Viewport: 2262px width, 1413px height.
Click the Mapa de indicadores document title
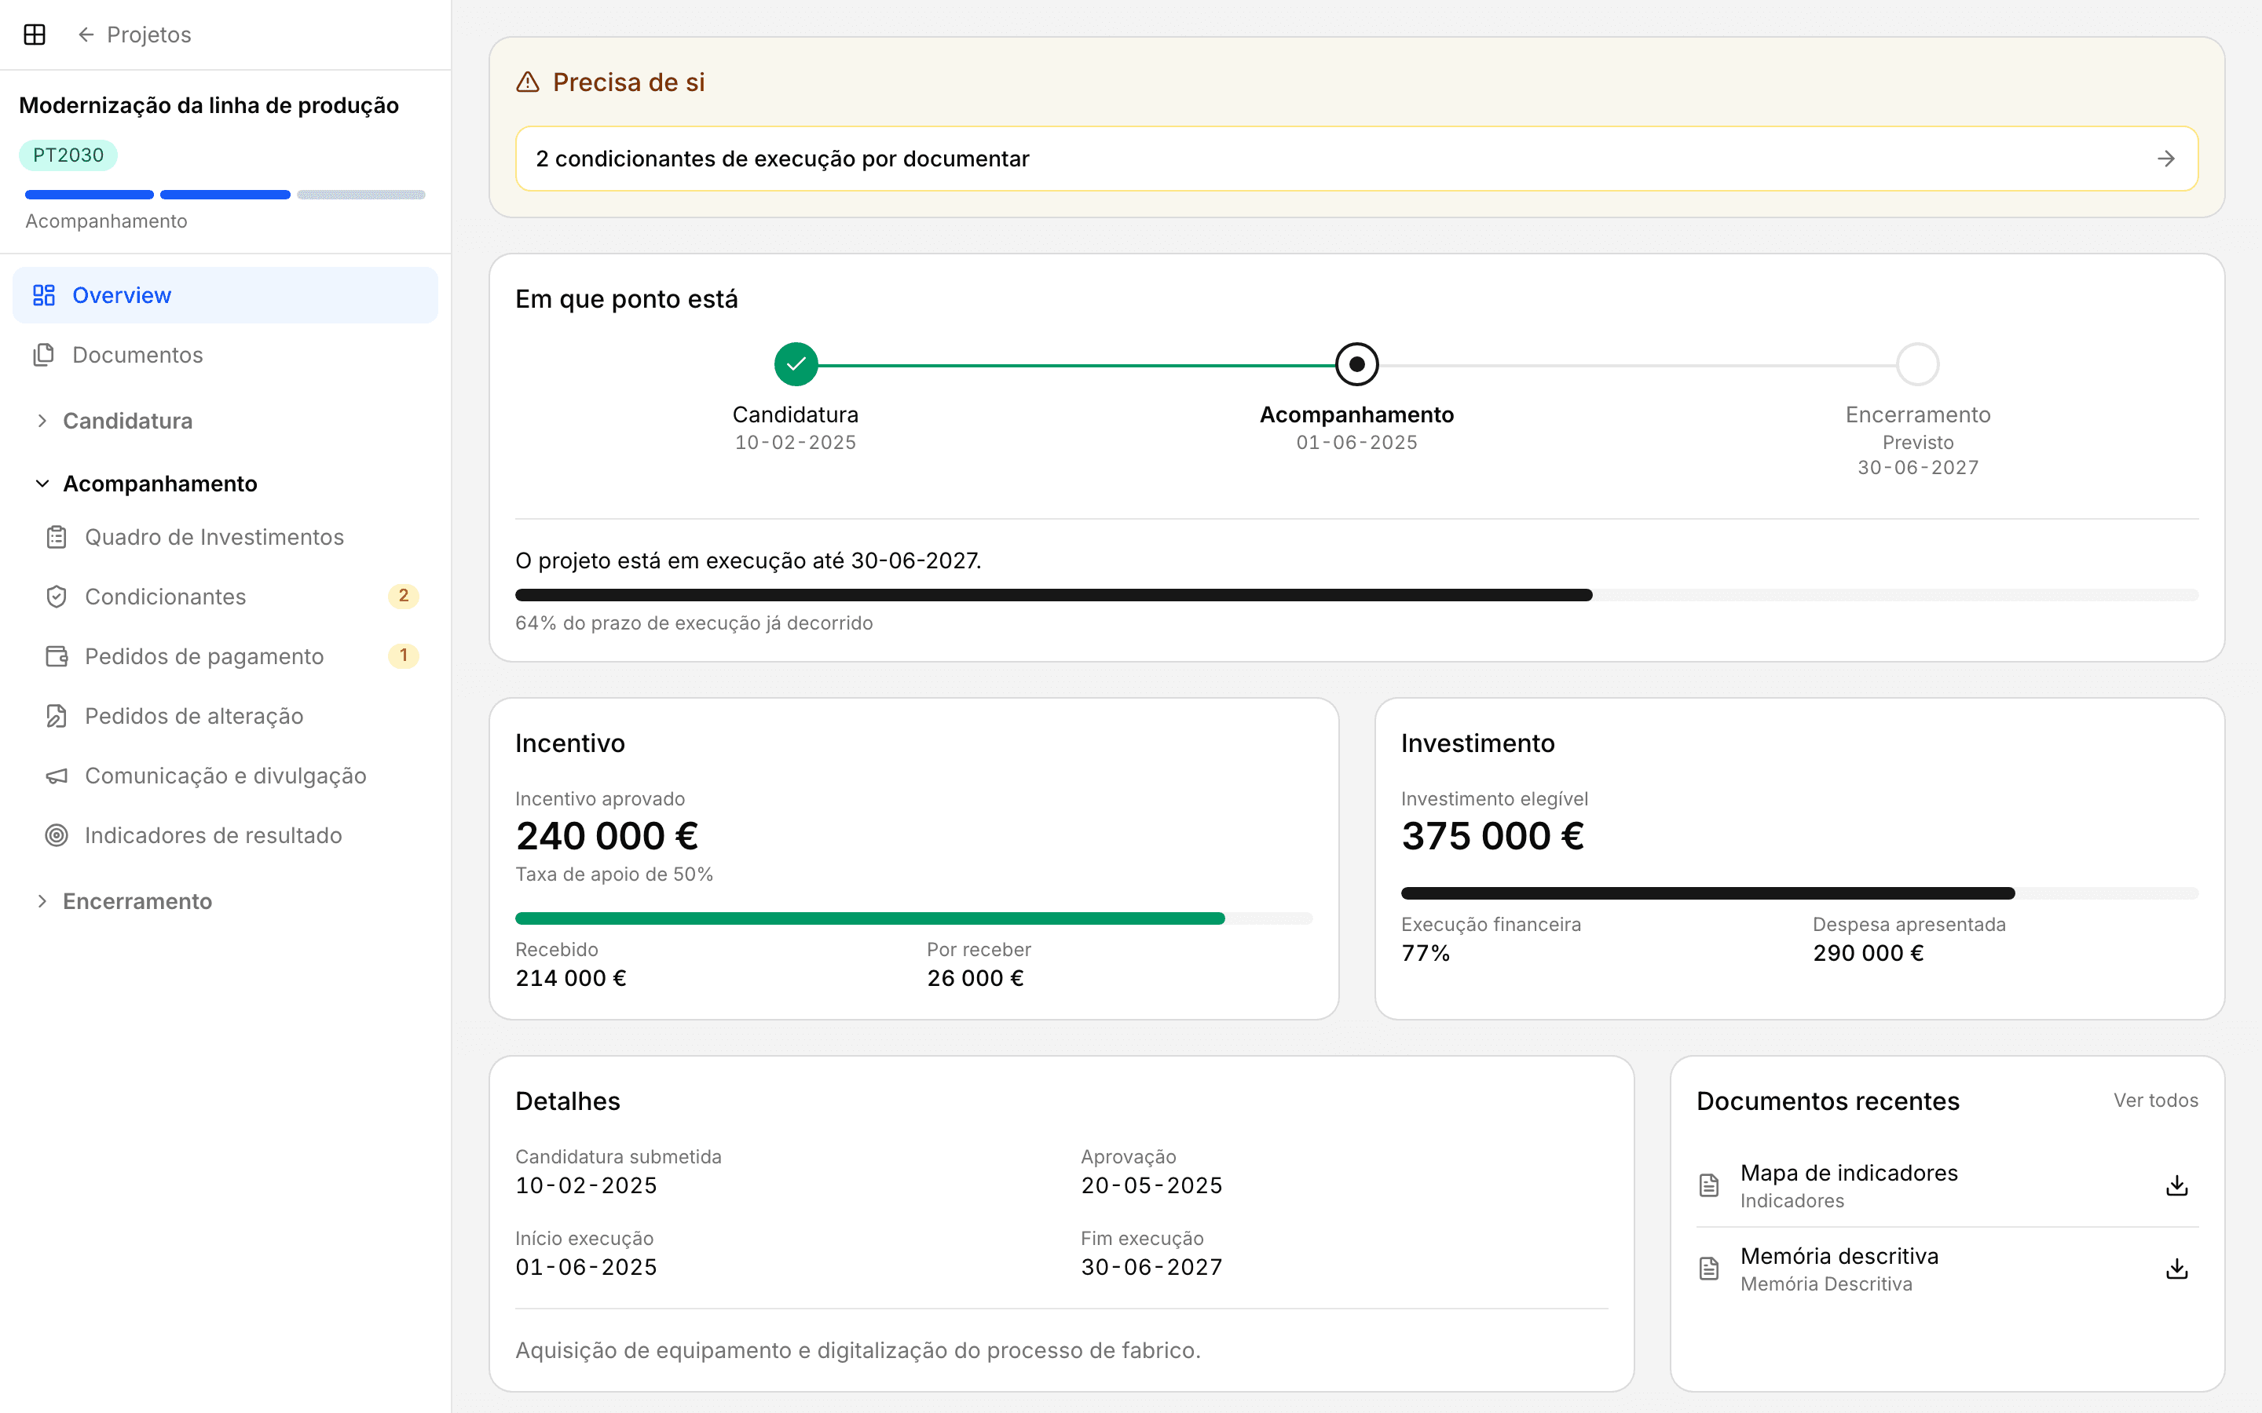(1848, 1173)
